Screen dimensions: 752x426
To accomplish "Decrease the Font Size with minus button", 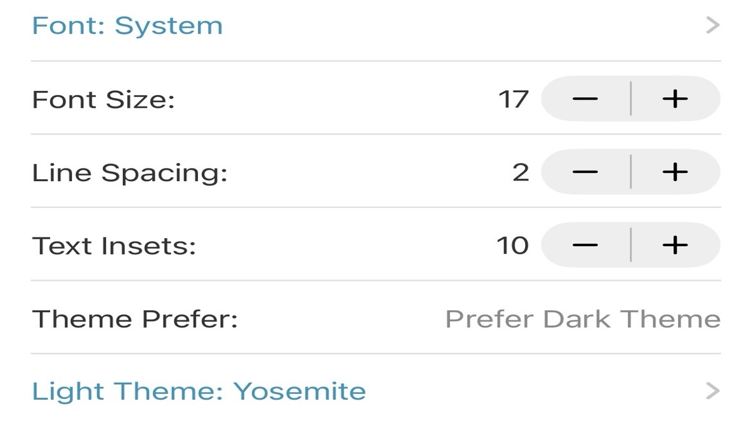I will point(585,99).
